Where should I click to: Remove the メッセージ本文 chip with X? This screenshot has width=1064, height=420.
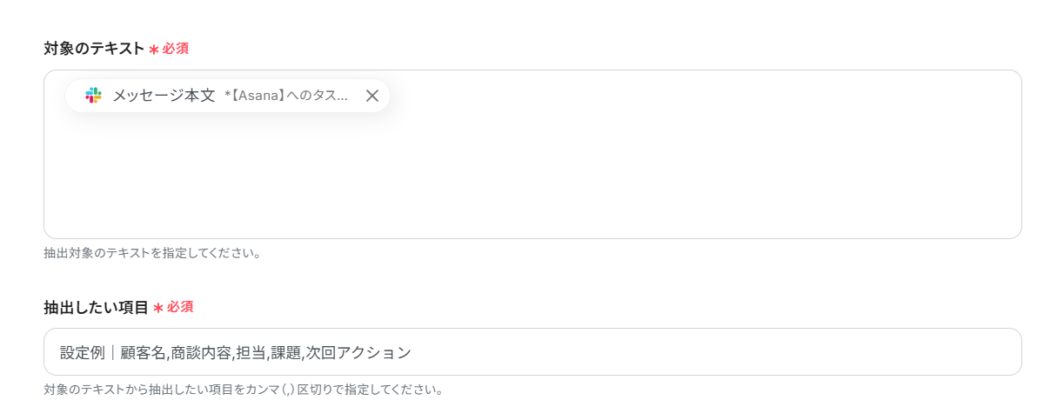(x=371, y=96)
